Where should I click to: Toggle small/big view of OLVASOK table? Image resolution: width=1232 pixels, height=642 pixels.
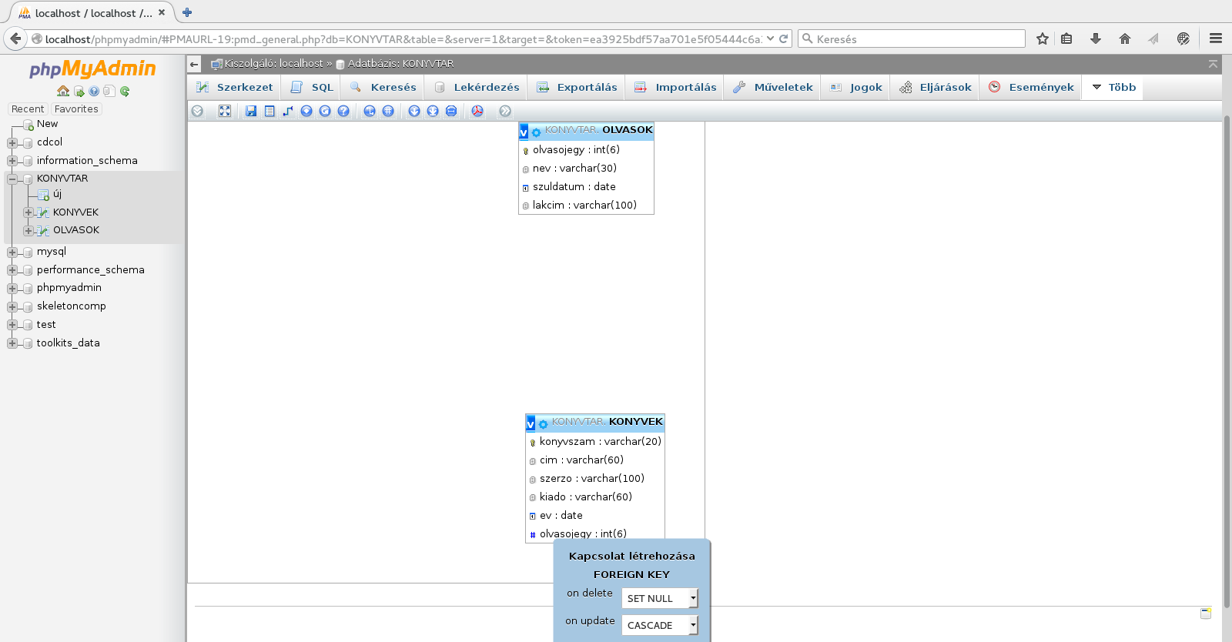click(x=524, y=132)
